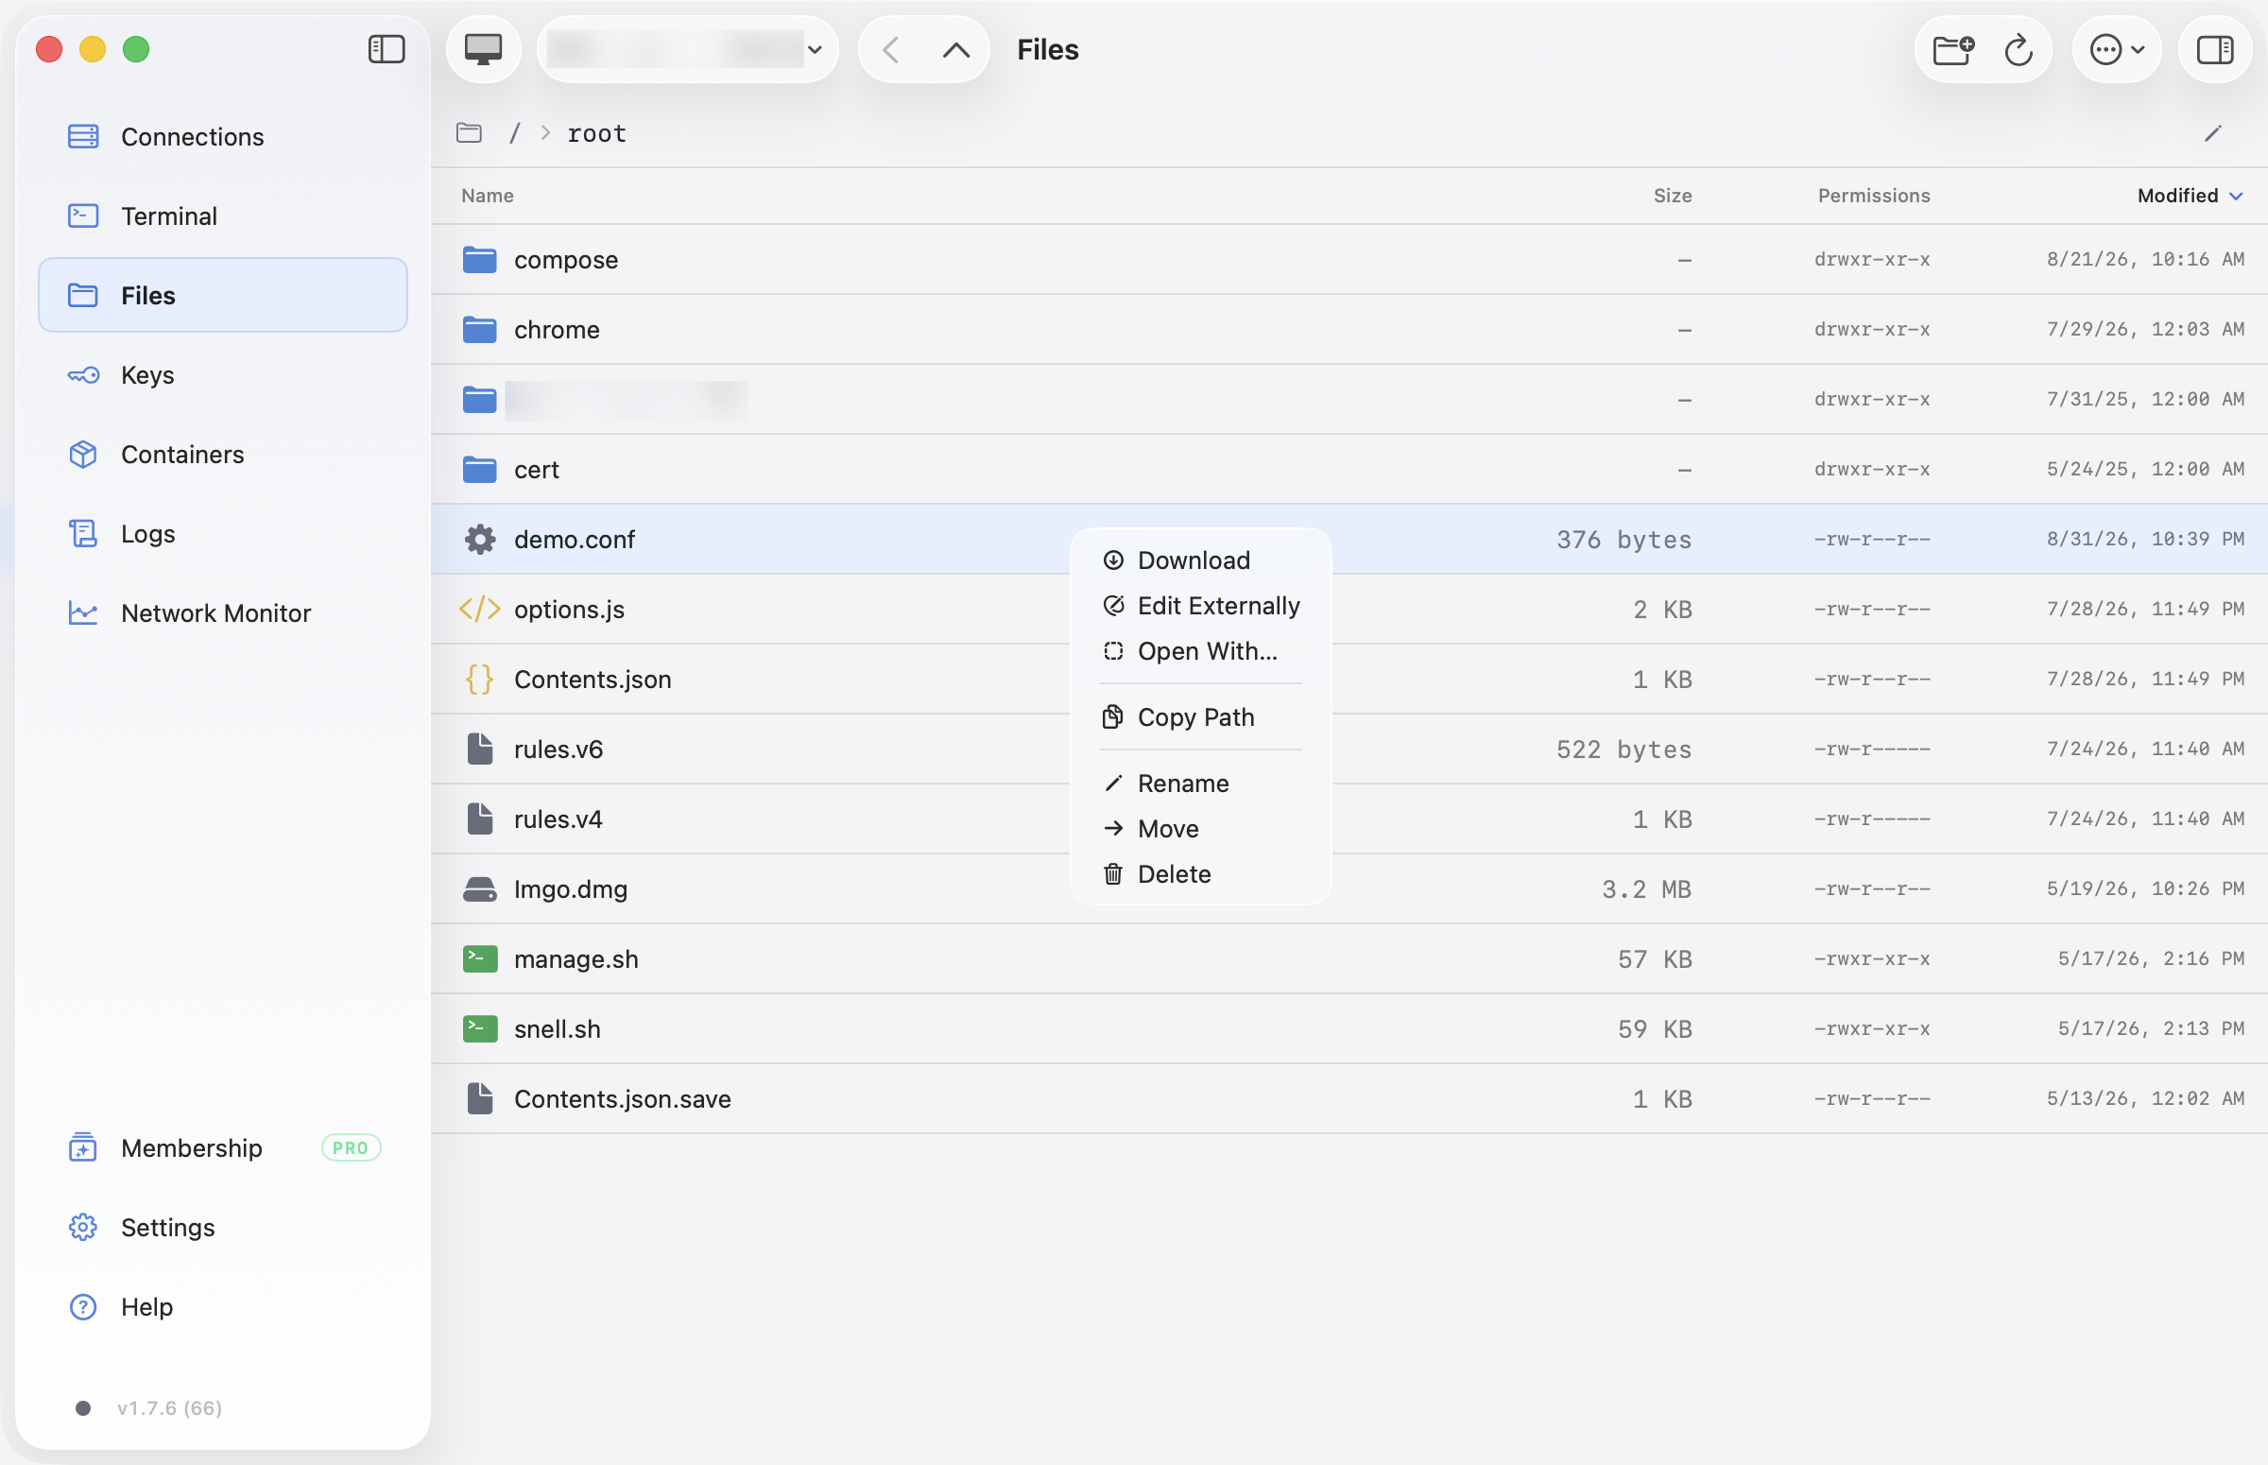This screenshot has width=2268, height=1465.
Task: Open Connections in the sidebar
Action: point(223,137)
